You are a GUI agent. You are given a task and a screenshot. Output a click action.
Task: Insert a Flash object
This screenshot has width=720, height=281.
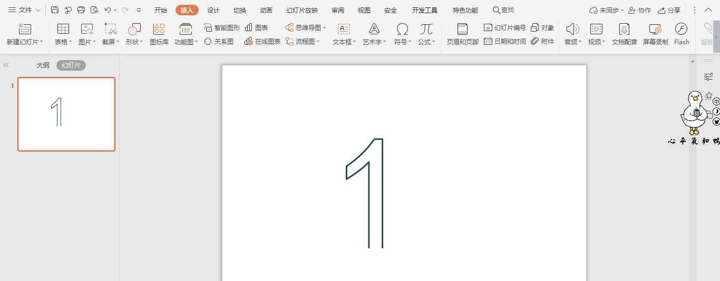[x=682, y=34]
